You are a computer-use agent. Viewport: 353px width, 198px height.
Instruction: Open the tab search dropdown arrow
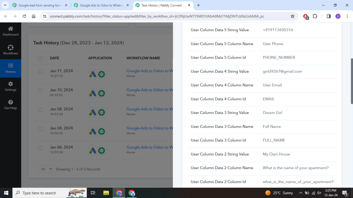[x=5, y=5]
